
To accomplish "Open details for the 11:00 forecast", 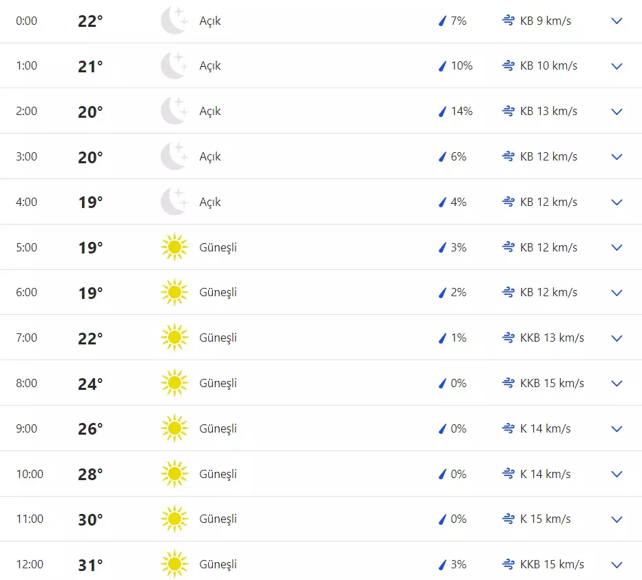I will coord(617,519).
